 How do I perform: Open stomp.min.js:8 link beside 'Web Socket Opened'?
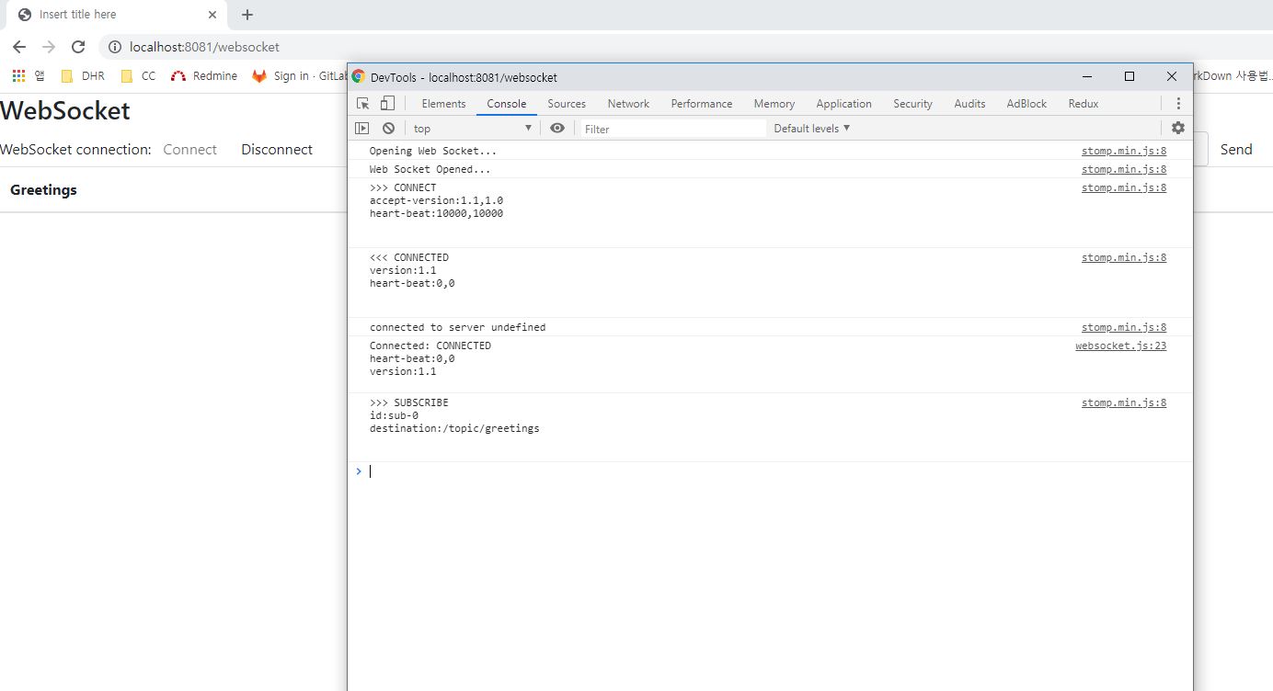(x=1124, y=169)
